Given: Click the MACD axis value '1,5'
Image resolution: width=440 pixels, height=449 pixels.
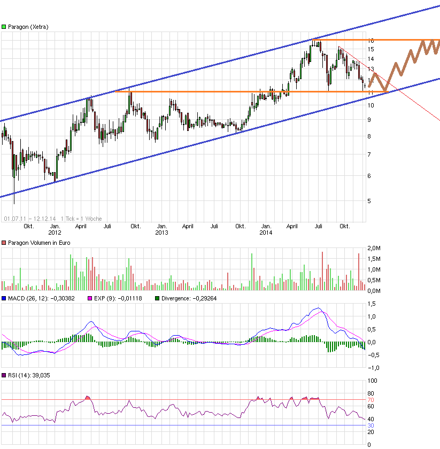Looking at the screenshot, I should point(372,304).
